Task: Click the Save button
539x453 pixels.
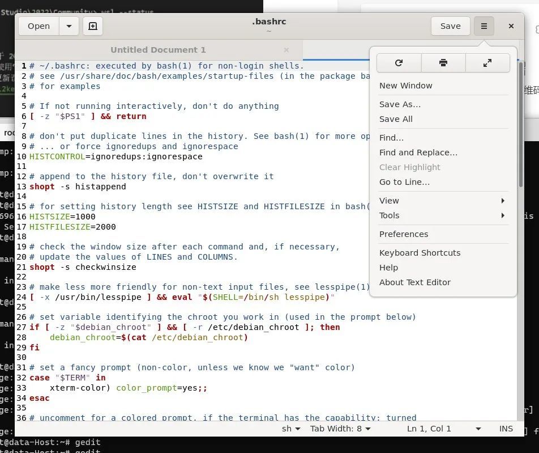Action: (x=450, y=26)
